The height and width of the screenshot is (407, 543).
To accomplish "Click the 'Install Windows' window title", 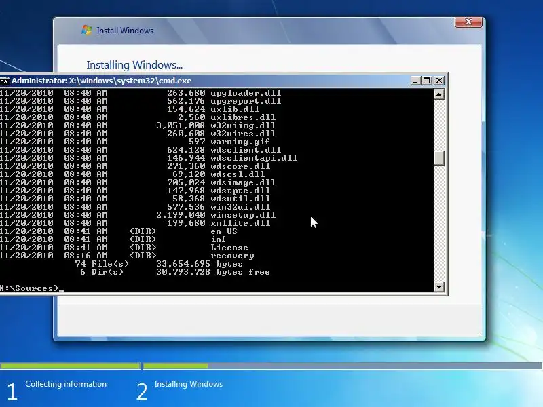I will [125, 31].
